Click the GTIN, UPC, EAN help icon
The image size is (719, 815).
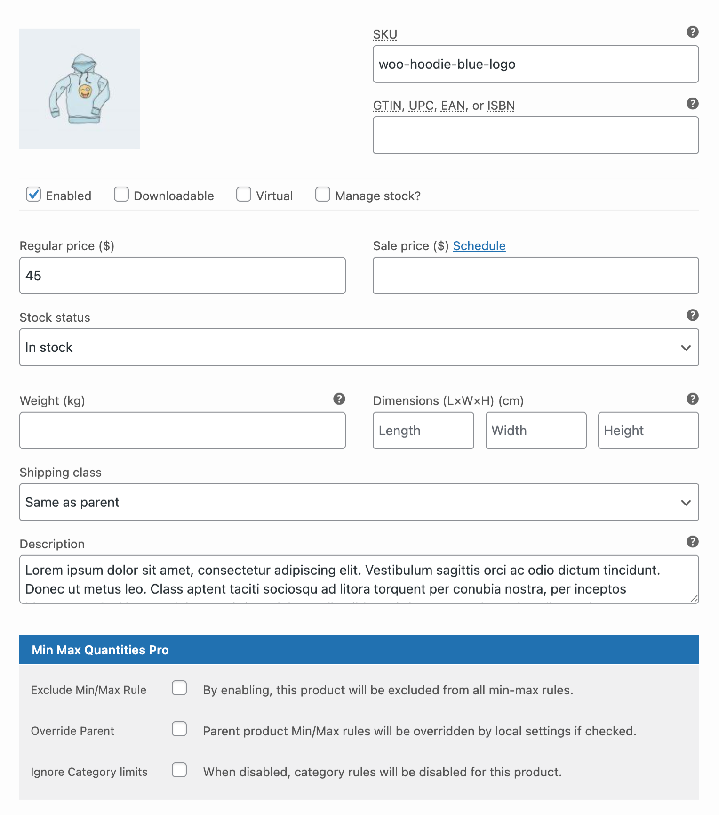692,104
